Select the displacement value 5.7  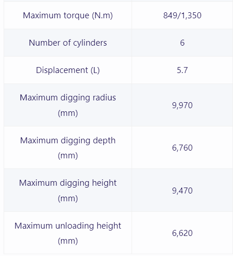click(182, 70)
